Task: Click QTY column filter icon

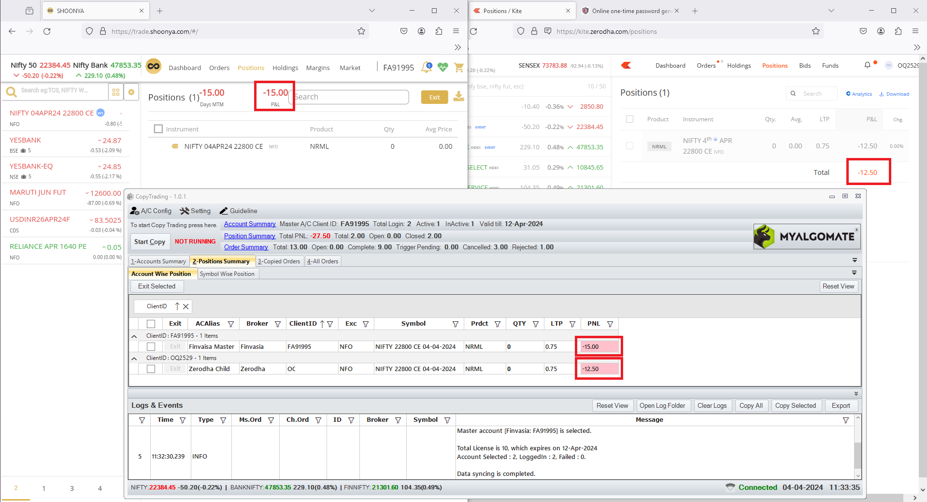Action: click(536, 324)
